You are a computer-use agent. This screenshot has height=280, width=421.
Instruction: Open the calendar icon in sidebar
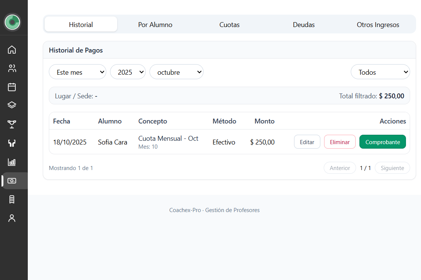12,87
